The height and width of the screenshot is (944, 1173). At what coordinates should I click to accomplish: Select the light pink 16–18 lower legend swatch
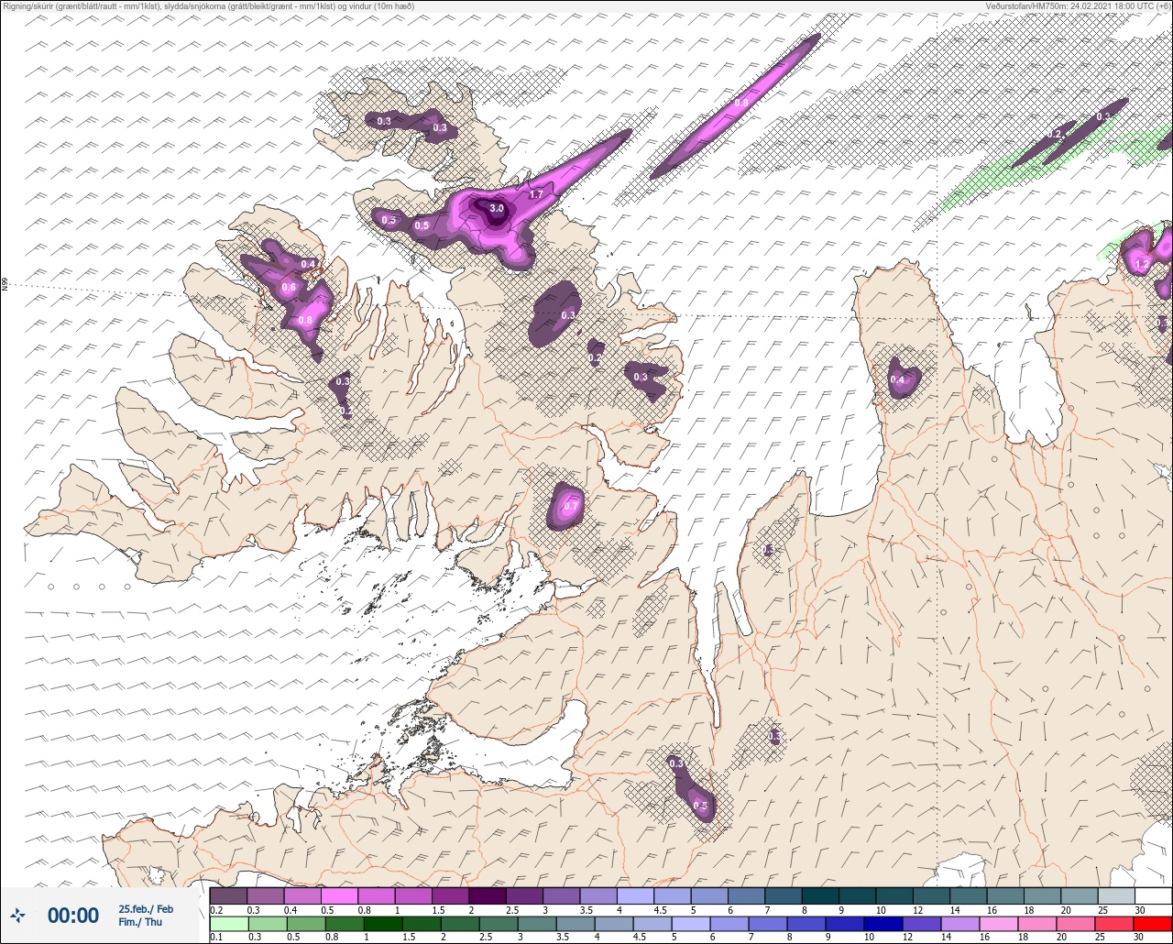coord(1000,923)
